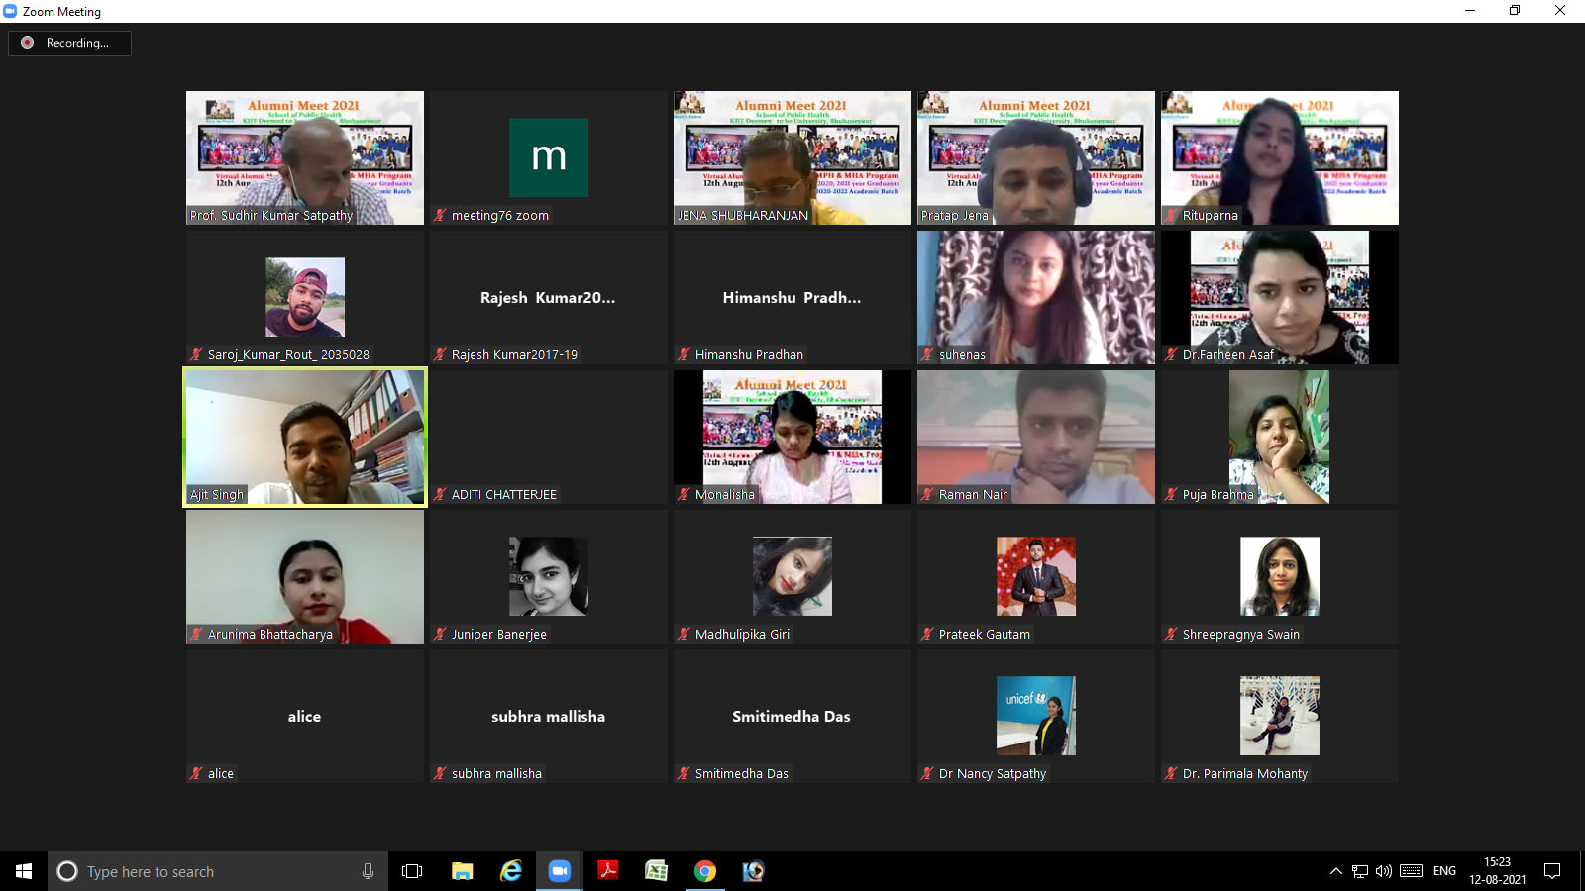
Task: Launch Google Chrome from the taskbar
Action: (705, 871)
